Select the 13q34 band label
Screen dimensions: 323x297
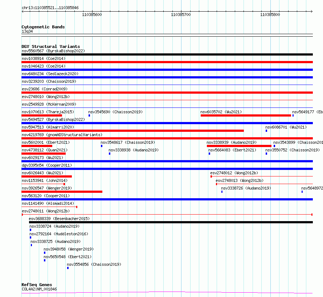click(27, 31)
